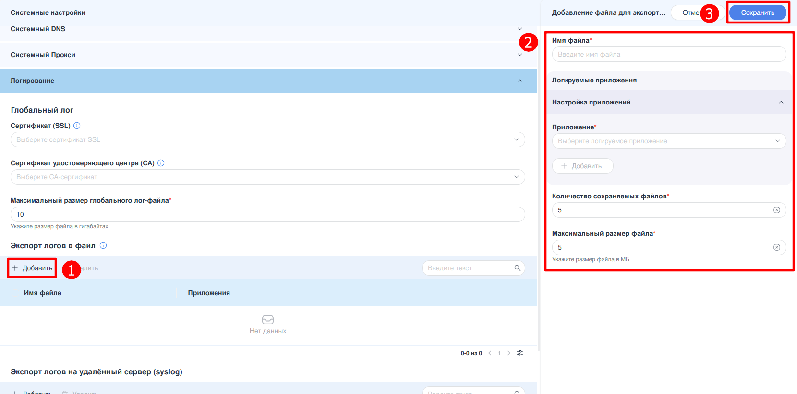The image size is (797, 394).
Task: Click the CA certificate info icon
Action: [161, 163]
